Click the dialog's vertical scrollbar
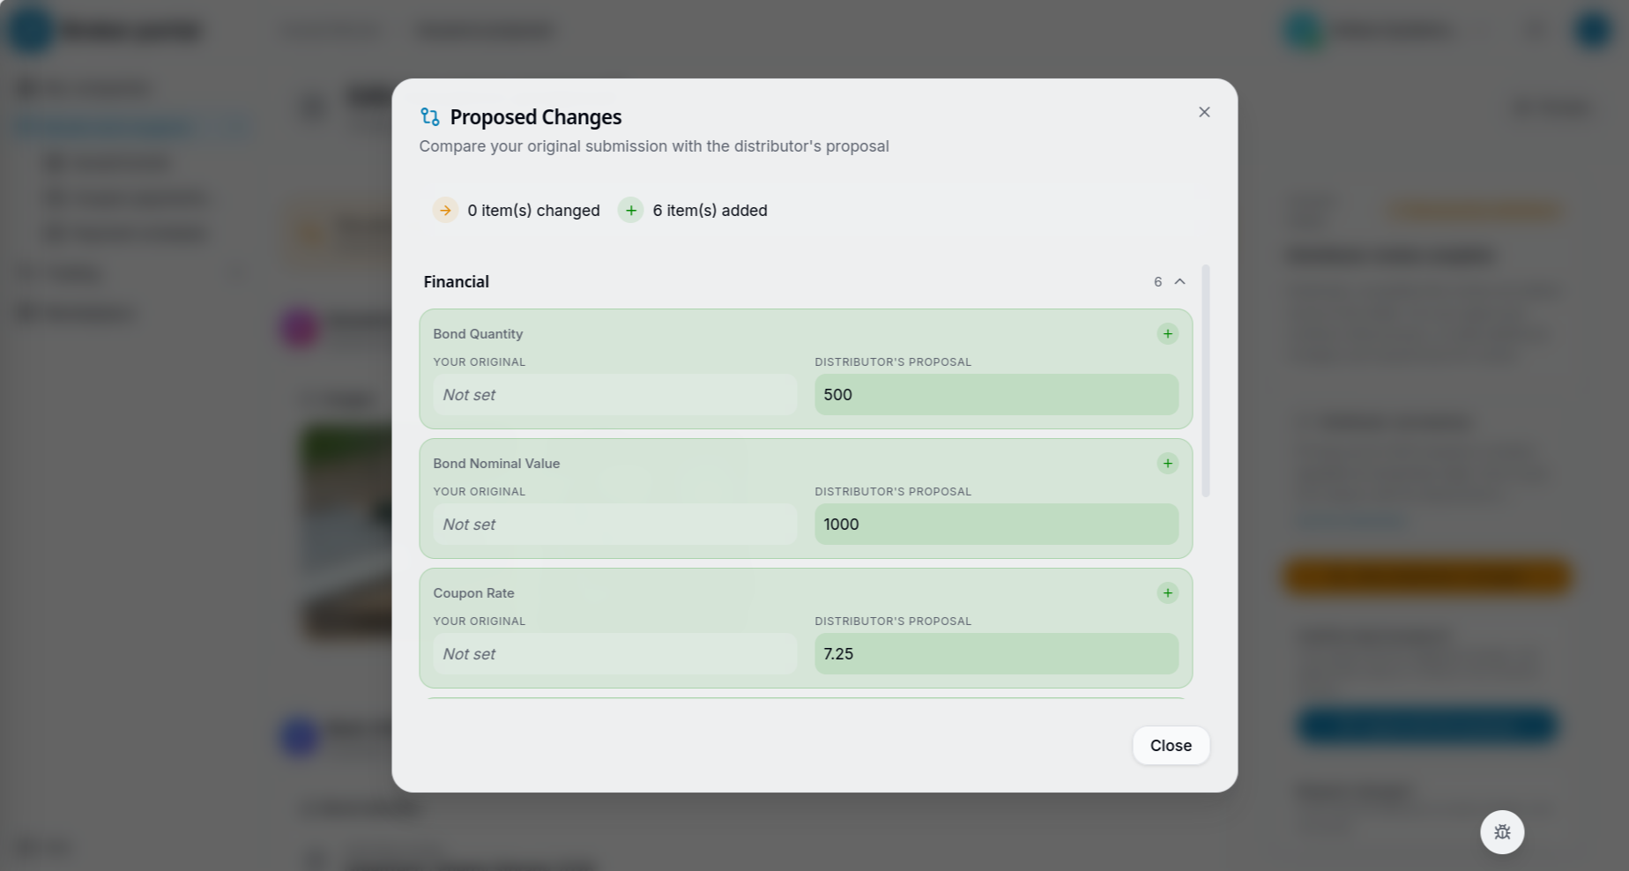Image resolution: width=1629 pixels, height=871 pixels. (1206, 381)
